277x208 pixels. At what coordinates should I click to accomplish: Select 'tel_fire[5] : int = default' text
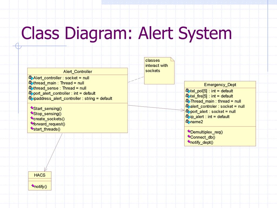tap(212, 96)
